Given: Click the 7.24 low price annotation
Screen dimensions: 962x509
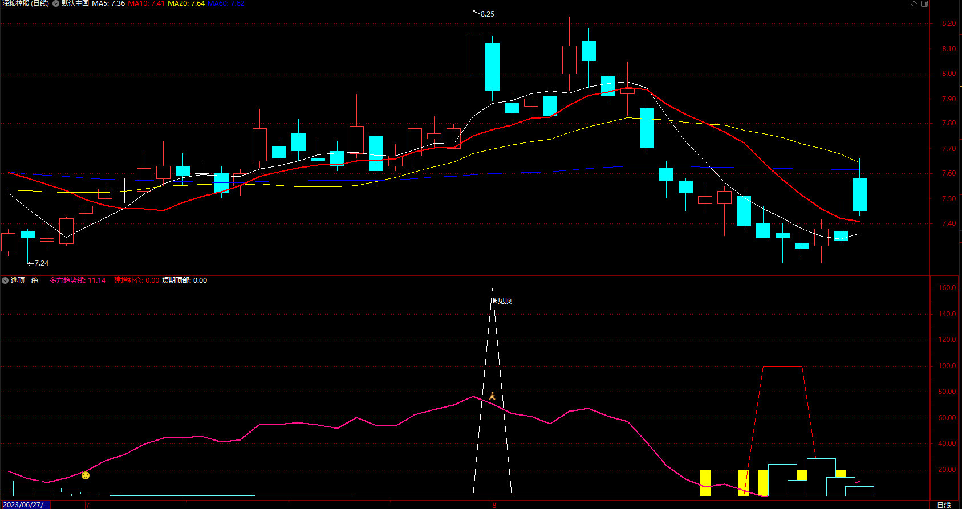Looking at the screenshot, I should click(42, 263).
